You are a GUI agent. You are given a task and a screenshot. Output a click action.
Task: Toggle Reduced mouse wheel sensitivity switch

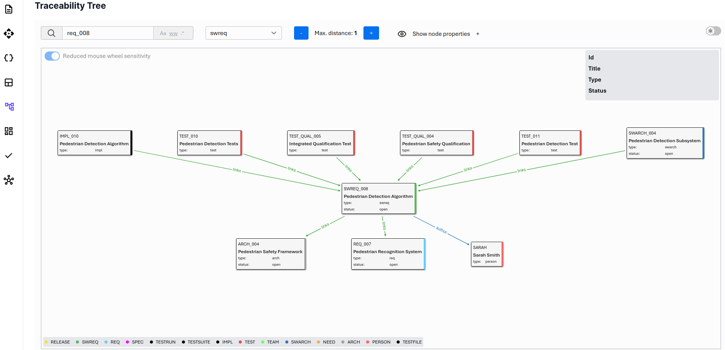[x=52, y=56]
